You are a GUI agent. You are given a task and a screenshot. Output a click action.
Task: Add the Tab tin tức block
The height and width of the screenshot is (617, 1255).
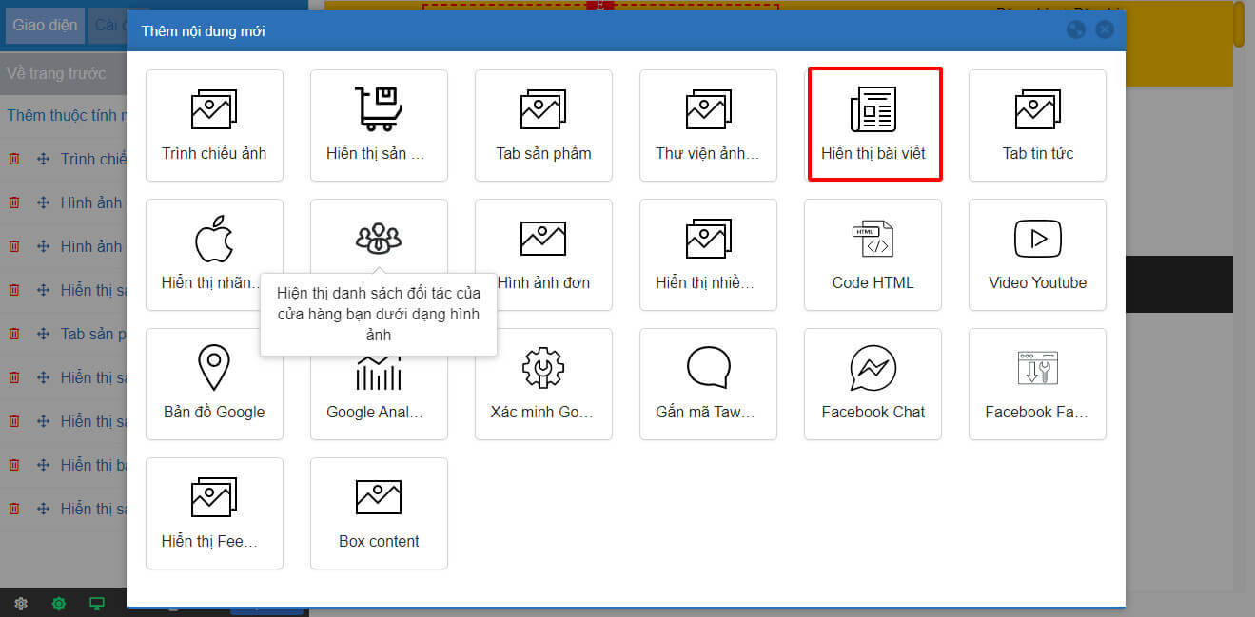point(1037,125)
